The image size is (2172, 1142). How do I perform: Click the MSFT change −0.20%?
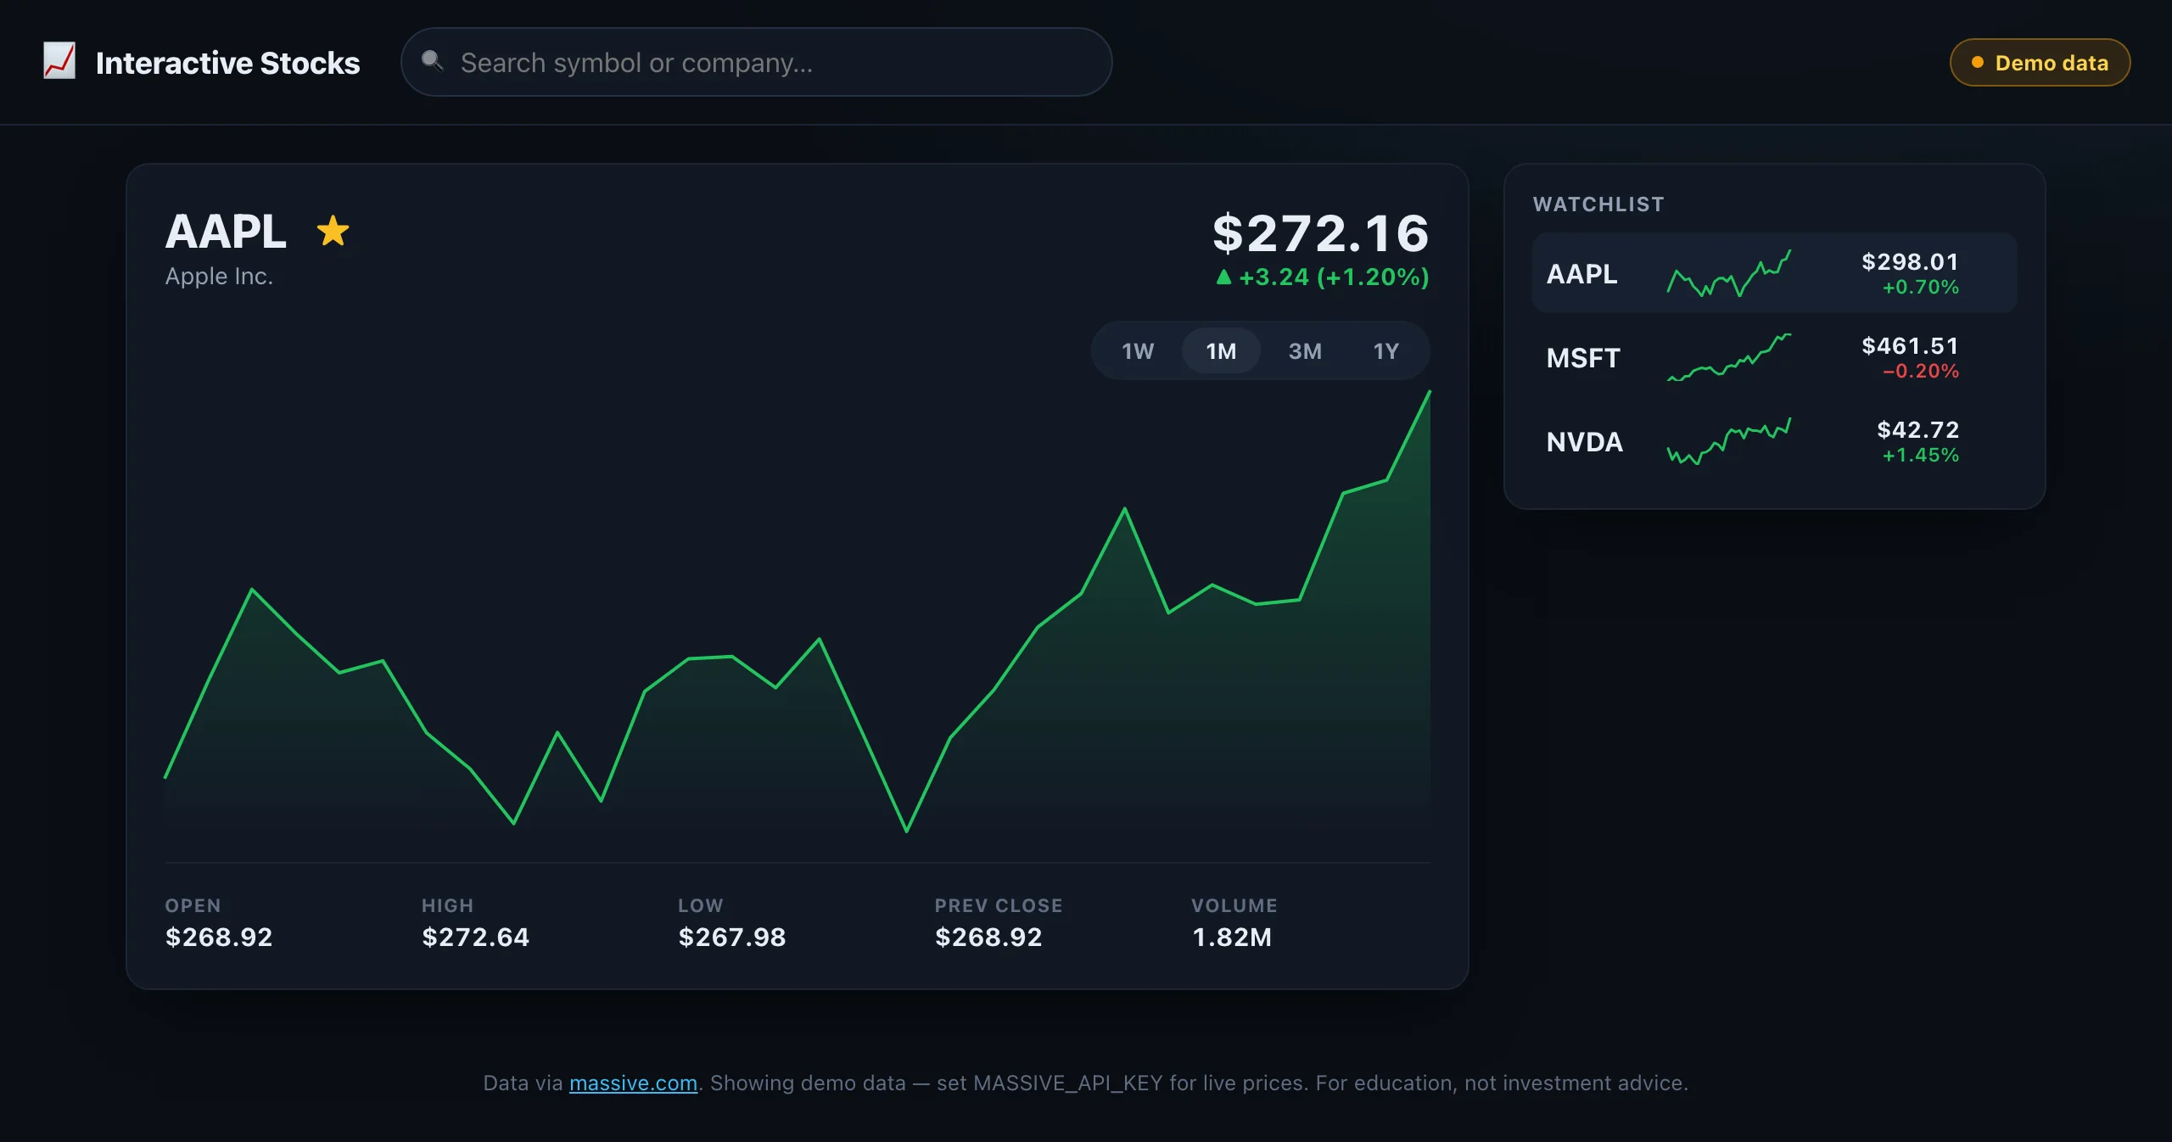[x=1920, y=371]
